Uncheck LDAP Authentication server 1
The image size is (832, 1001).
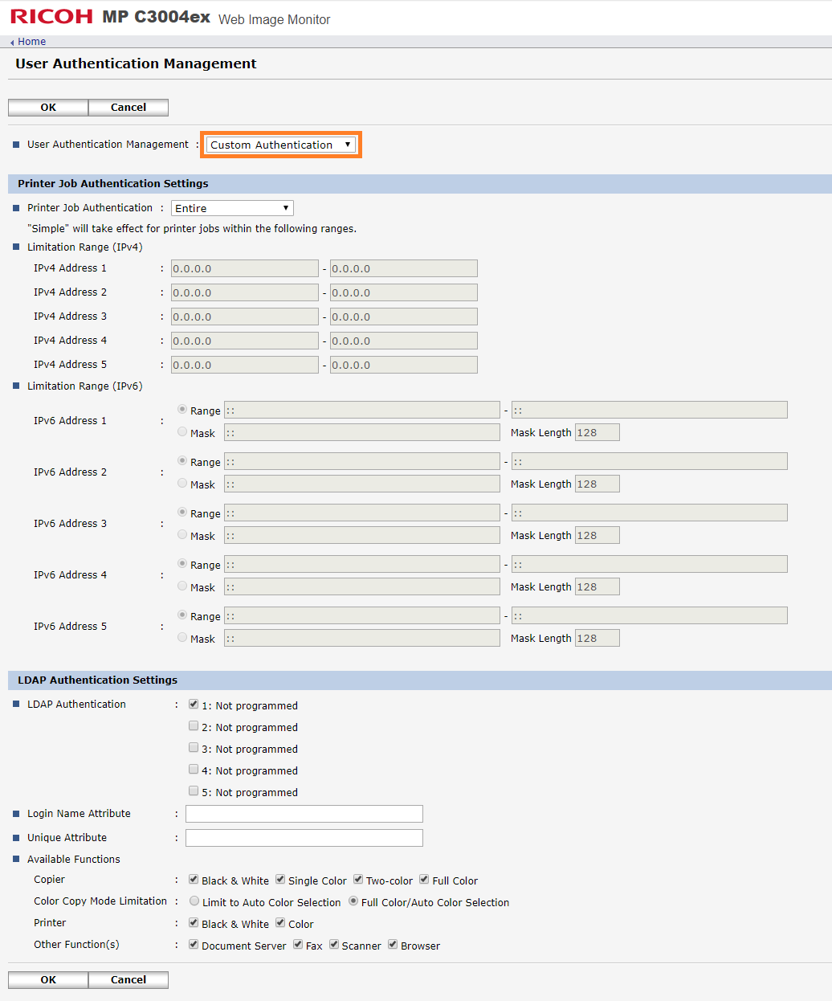pyautogui.click(x=193, y=703)
